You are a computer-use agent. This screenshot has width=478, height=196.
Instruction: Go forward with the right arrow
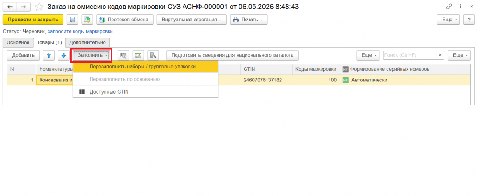(x=23, y=7)
